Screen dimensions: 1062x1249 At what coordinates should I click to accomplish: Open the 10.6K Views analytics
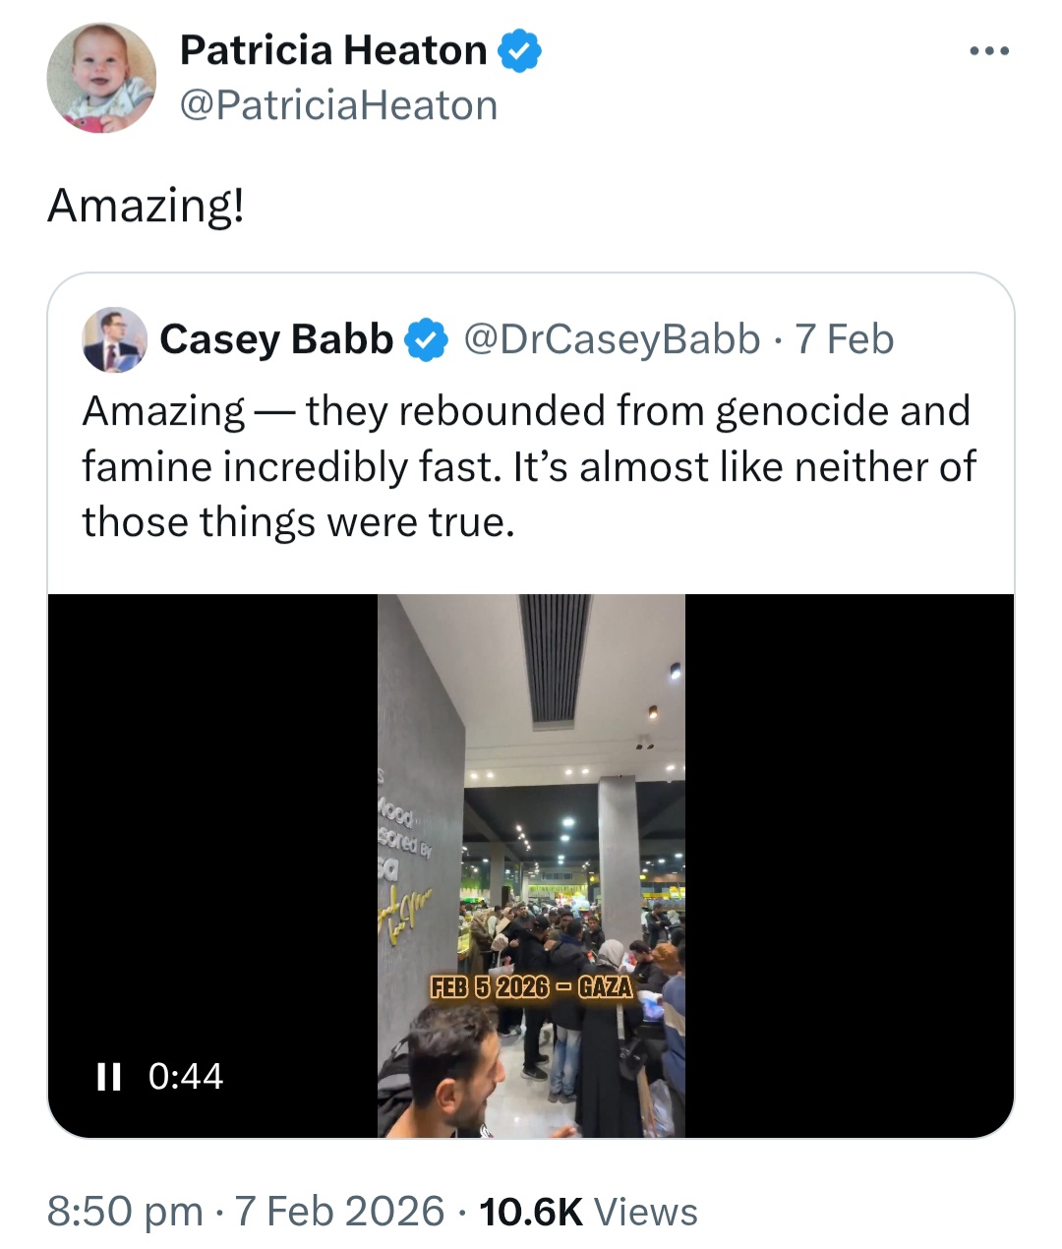pos(588,1212)
